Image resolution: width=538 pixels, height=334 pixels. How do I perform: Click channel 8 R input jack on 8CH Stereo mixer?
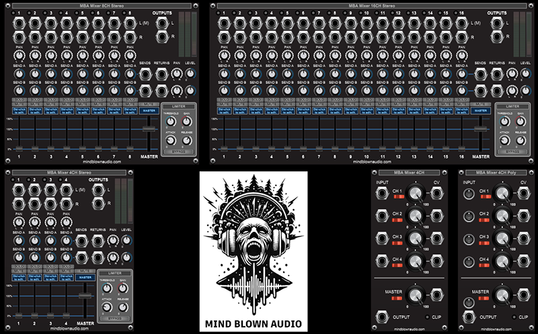pos(130,37)
